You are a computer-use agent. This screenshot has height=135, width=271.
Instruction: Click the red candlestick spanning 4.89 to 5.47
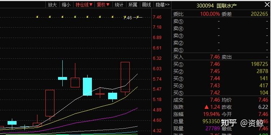coord(50,103)
